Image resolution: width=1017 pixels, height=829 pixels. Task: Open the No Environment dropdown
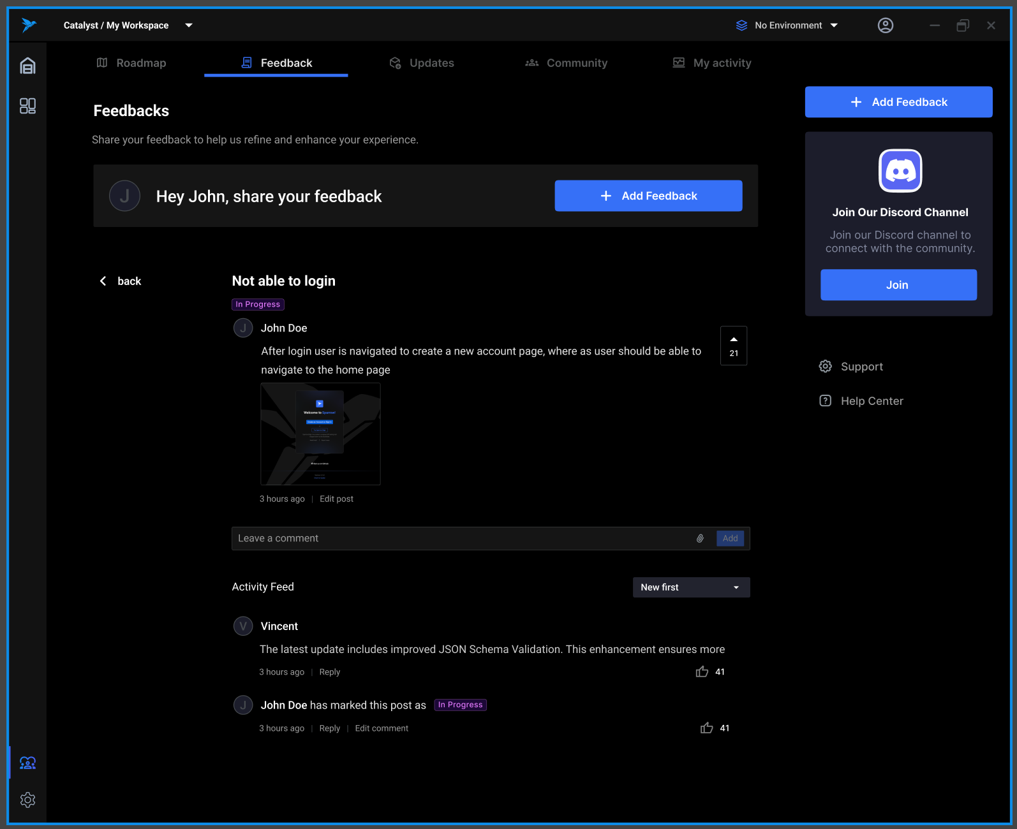click(787, 26)
